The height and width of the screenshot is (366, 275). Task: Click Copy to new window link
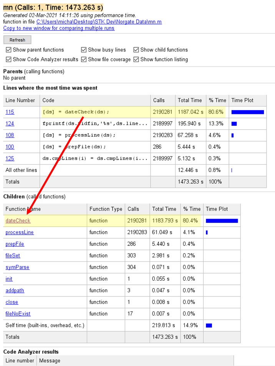click(x=58, y=28)
